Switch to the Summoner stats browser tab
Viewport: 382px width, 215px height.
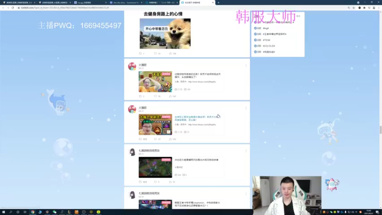126,2
